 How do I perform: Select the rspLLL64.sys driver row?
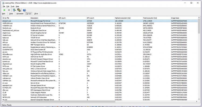[100, 47]
